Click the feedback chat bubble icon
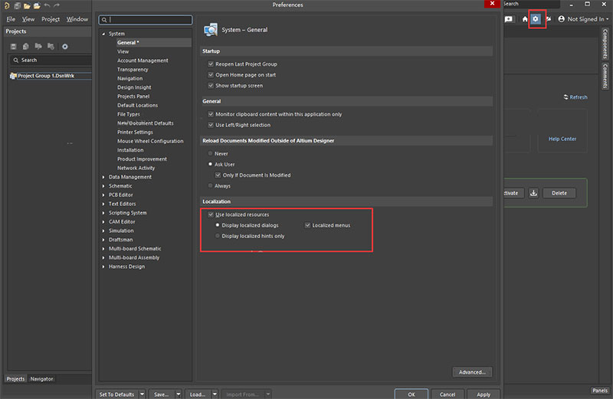This screenshot has width=613, height=399. [x=509, y=18]
